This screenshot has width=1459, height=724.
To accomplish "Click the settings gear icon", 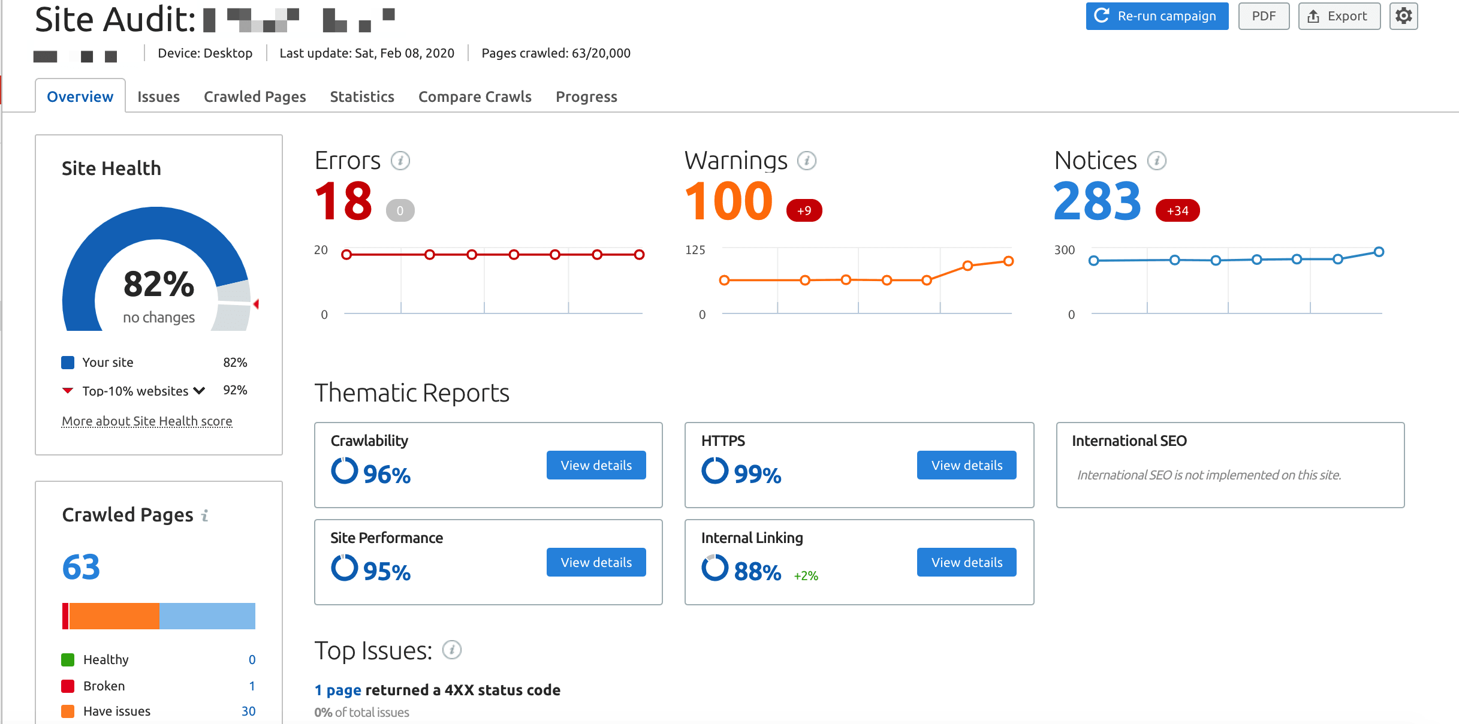I will 1403,16.
